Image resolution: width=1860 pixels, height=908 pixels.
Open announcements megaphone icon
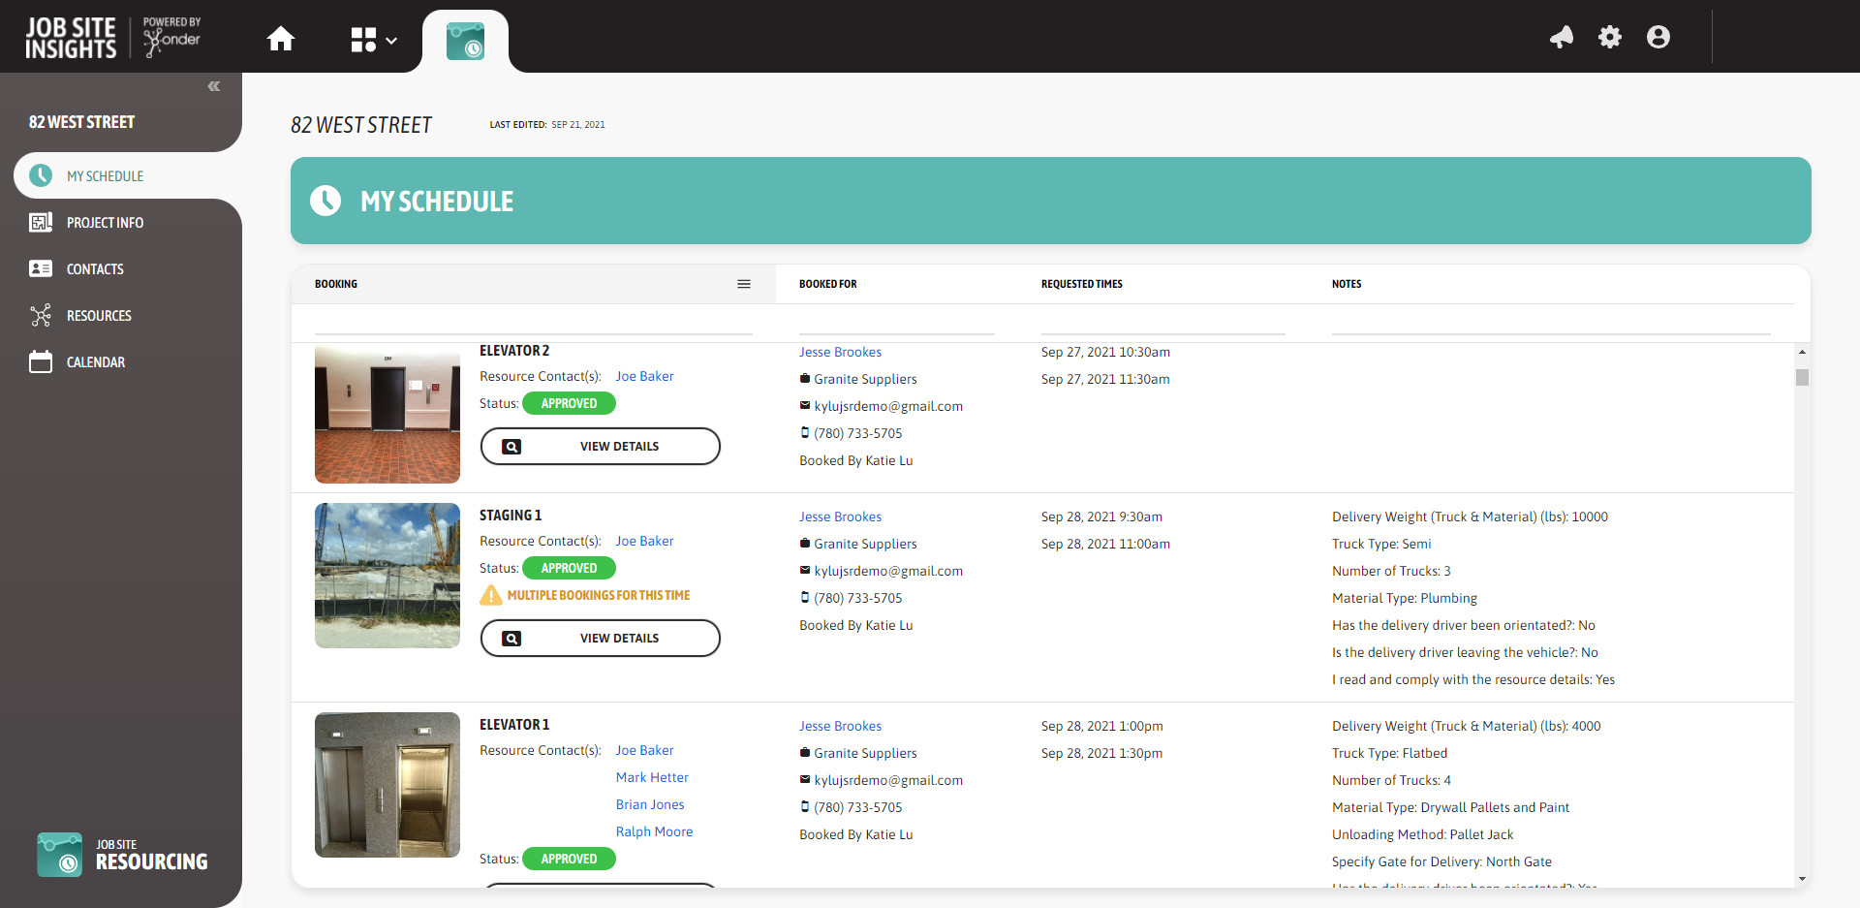pyautogui.click(x=1561, y=38)
